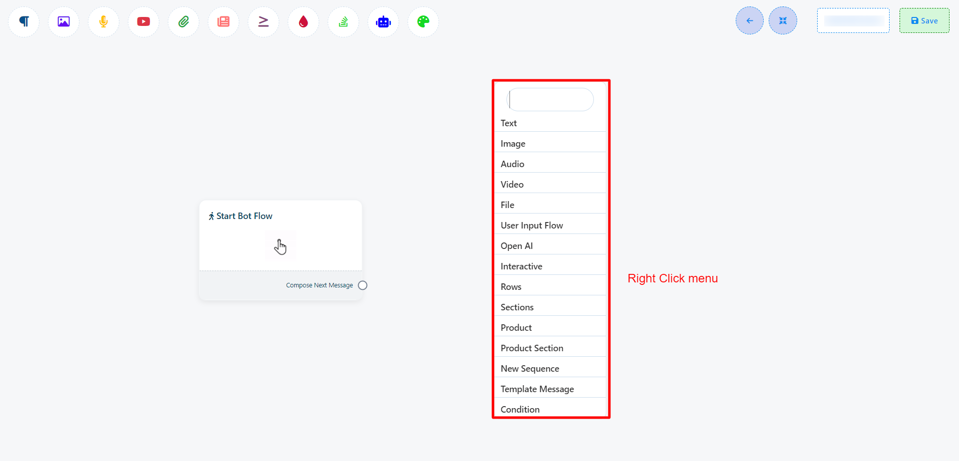Select the green paperclip file icon

[x=183, y=21]
